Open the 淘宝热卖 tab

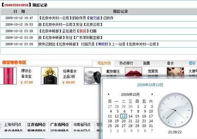click(104, 63)
